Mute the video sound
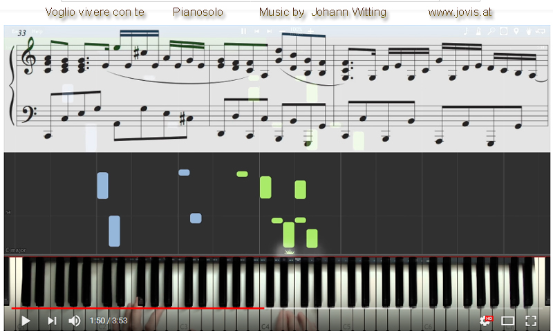Viewport: 553px width, 331px height. click(x=74, y=321)
